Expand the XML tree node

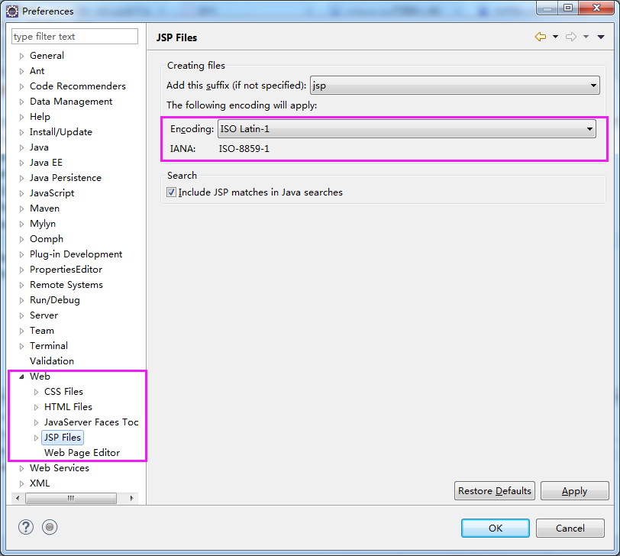(21, 483)
